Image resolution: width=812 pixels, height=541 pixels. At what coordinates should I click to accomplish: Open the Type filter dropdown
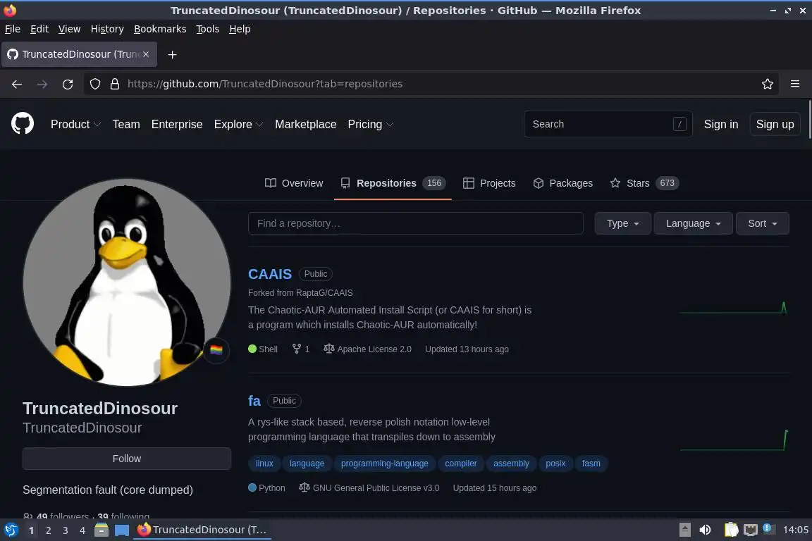click(x=622, y=223)
